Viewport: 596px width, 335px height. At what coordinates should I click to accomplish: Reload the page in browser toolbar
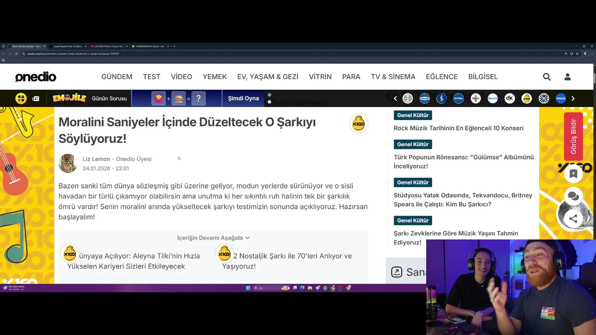point(16,54)
